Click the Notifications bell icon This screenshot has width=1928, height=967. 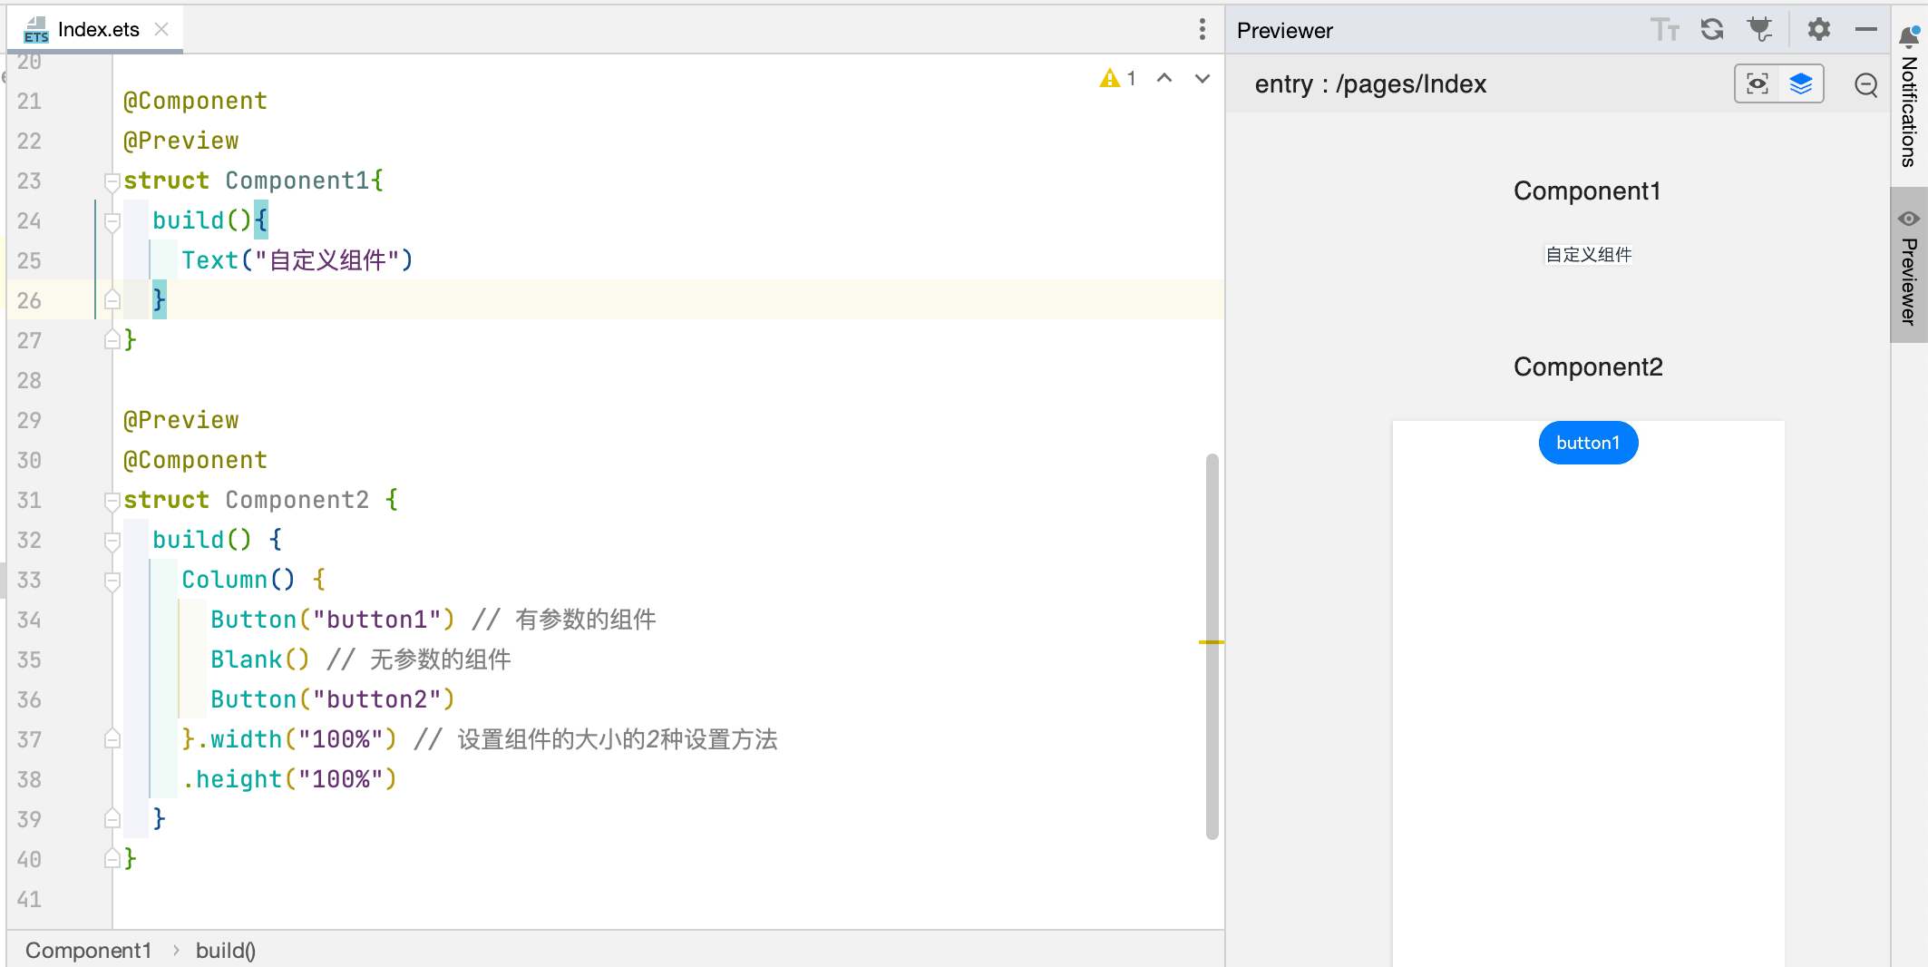click(x=1909, y=36)
